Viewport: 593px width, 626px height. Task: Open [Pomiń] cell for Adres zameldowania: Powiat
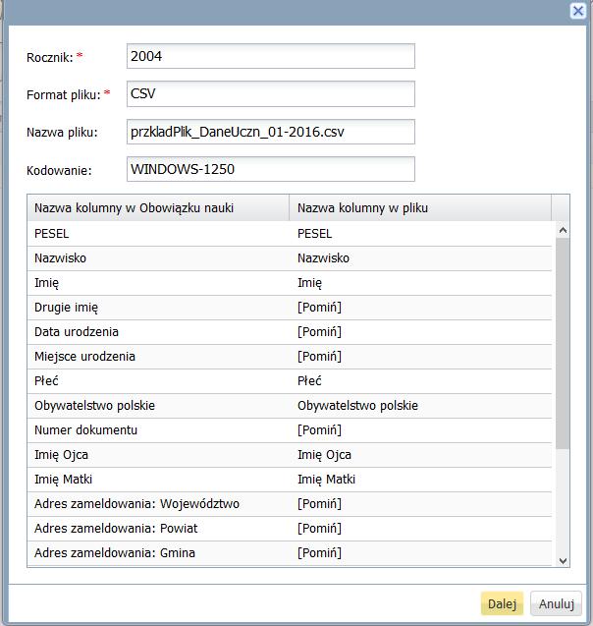tap(420, 529)
